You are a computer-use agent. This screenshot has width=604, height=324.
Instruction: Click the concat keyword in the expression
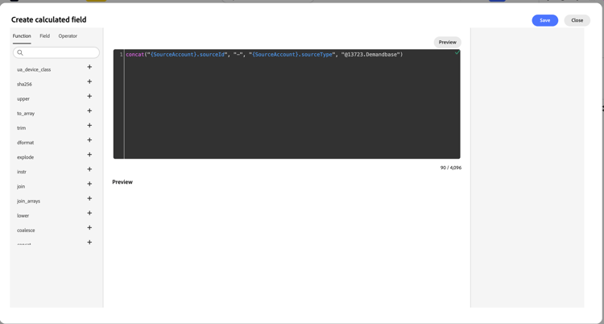(x=134, y=55)
